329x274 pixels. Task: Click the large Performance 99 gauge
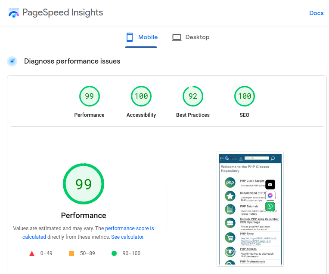[x=84, y=184]
